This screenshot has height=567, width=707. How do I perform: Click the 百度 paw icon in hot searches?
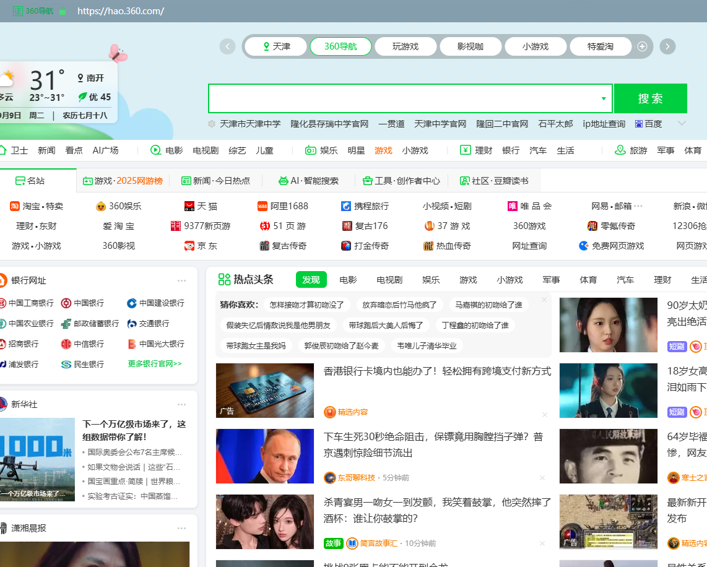638,124
